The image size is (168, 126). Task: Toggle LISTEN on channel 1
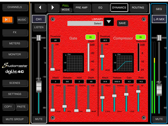click(x=39, y=27)
